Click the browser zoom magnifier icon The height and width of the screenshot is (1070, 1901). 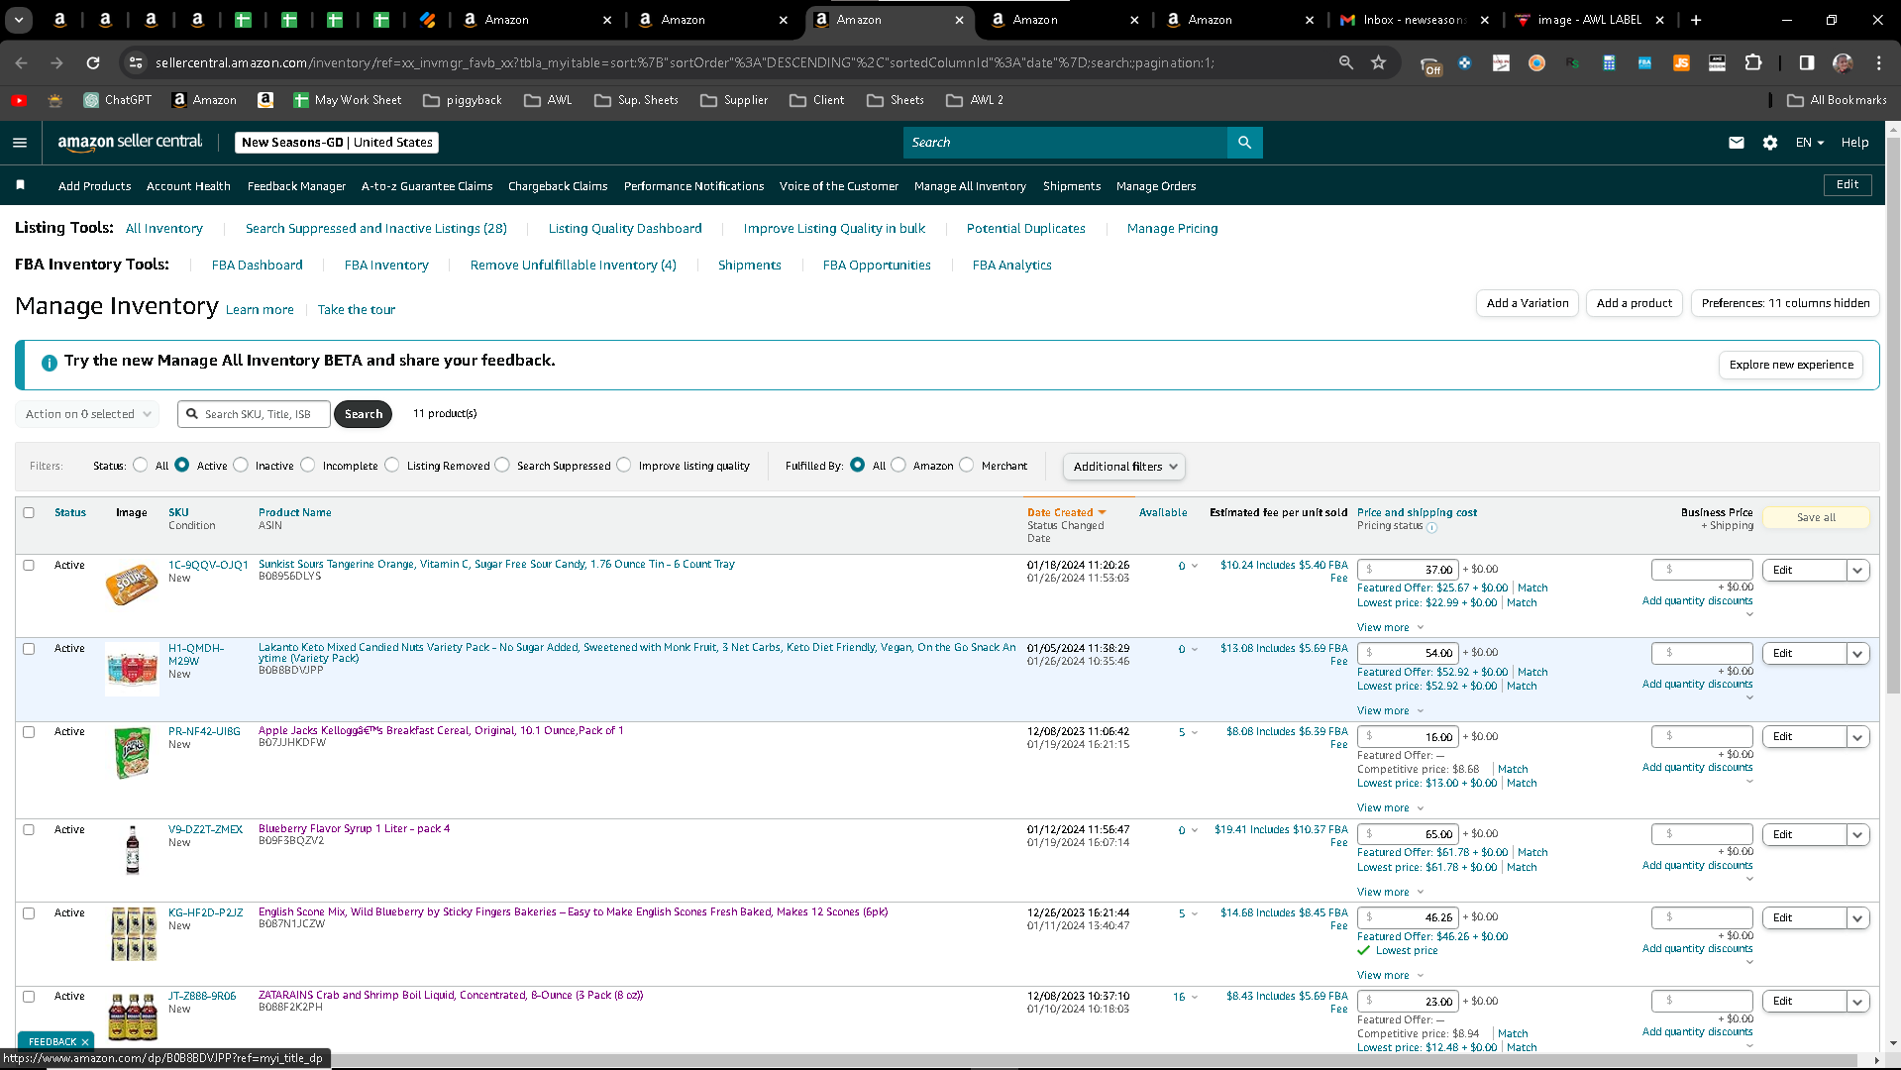click(x=1345, y=62)
